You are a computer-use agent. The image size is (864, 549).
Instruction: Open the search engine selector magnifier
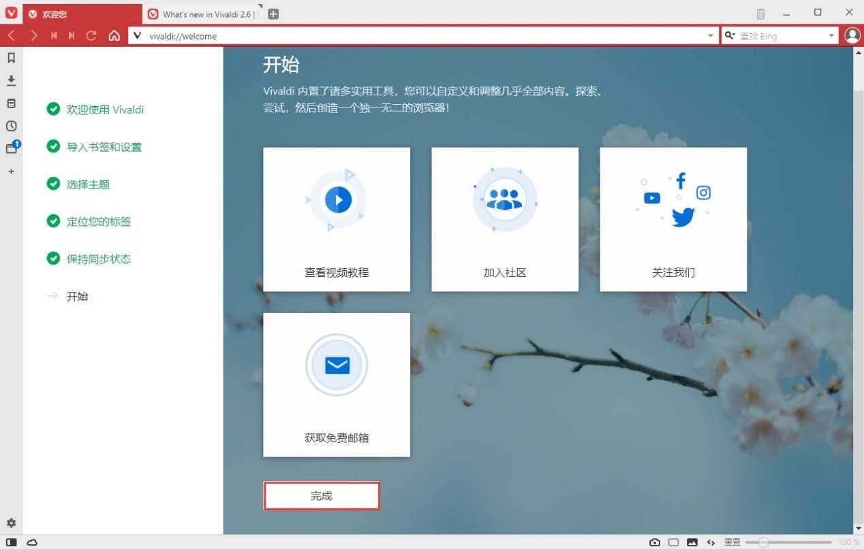(x=730, y=36)
